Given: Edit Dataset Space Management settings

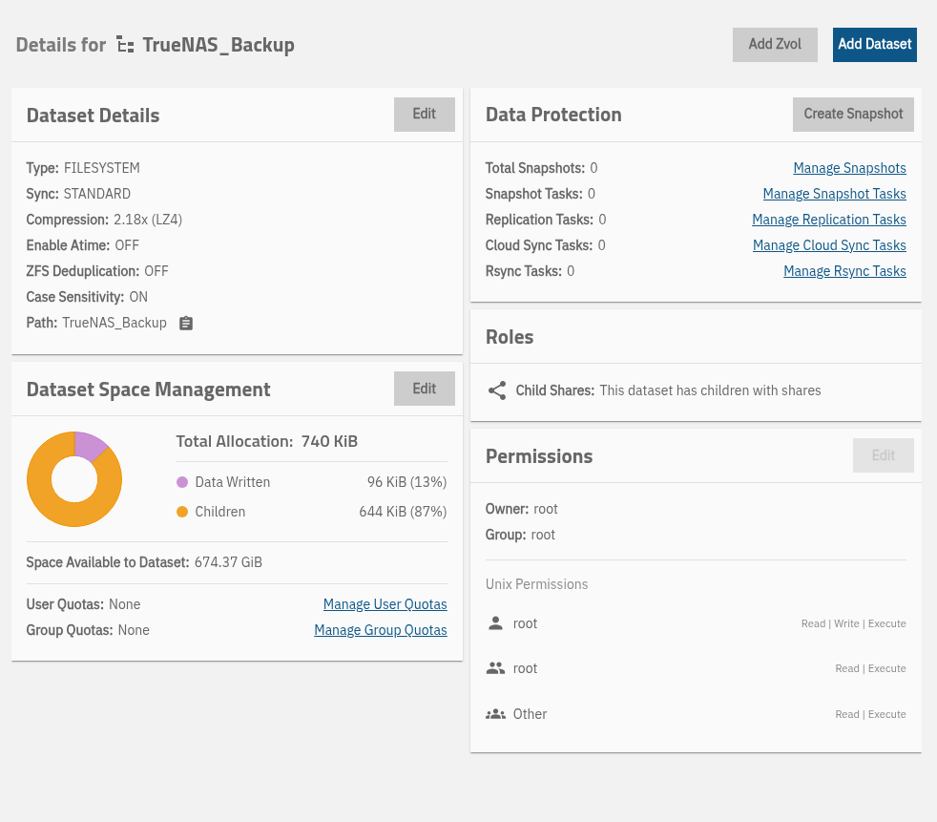Looking at the screenshot, I should (424, 389).
